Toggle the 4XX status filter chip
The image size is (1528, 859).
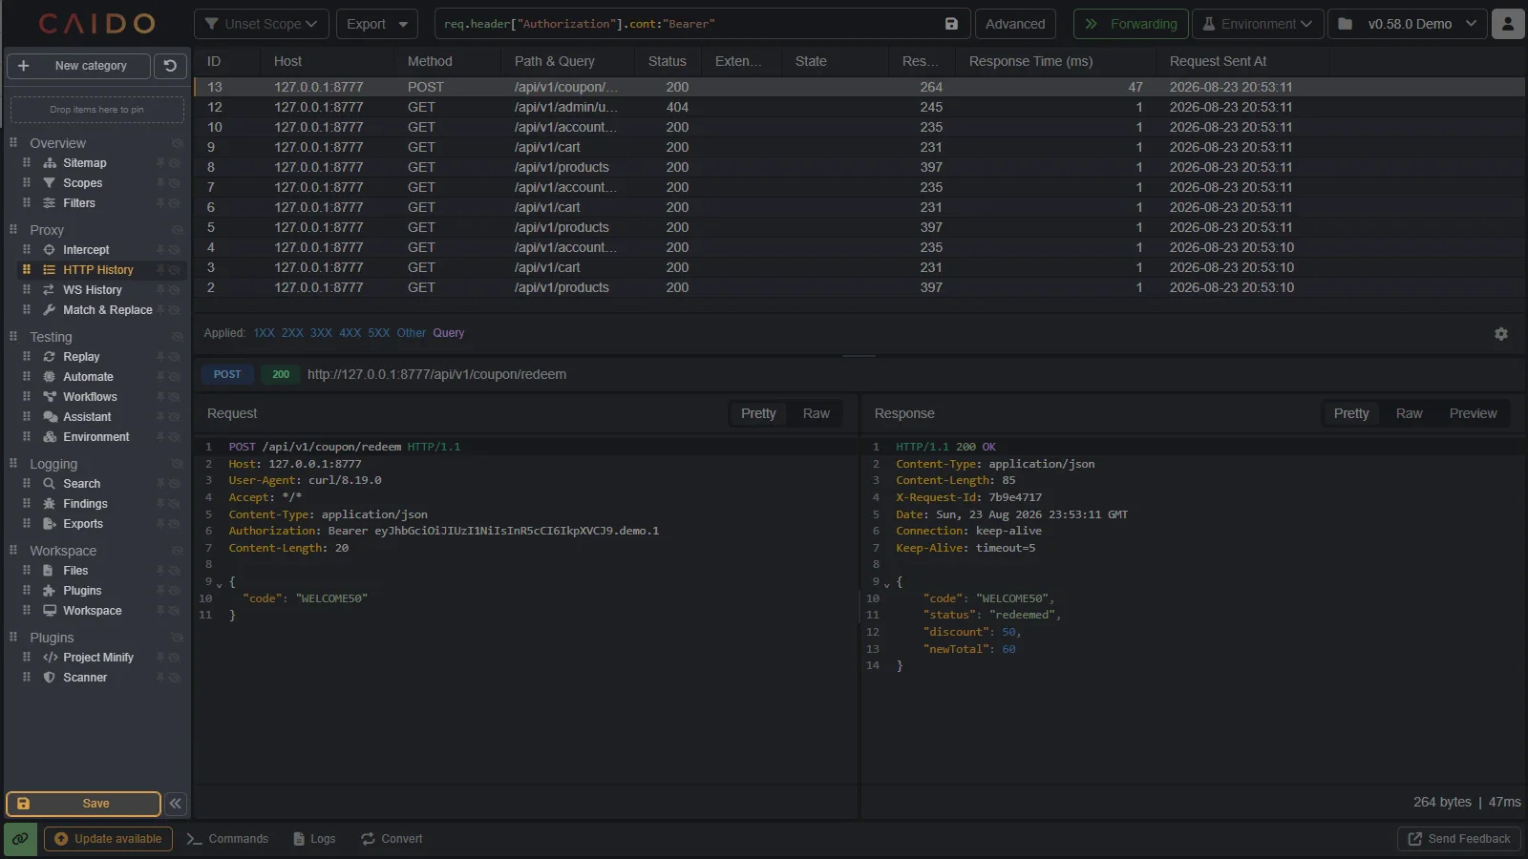click(350, 333)
